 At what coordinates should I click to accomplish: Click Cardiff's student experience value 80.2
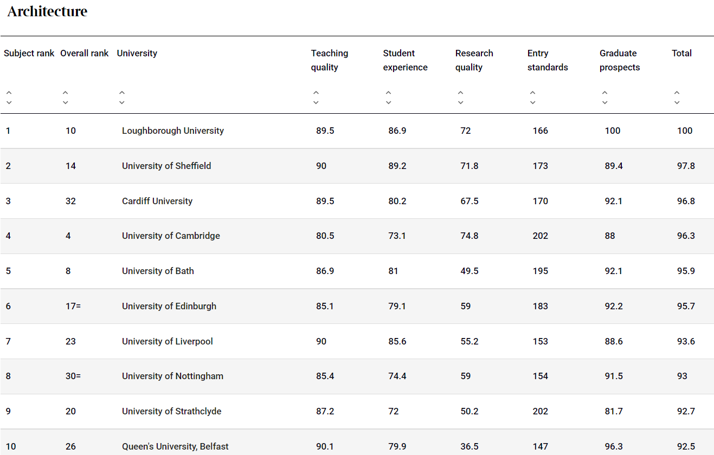click(x=397, y=201)
